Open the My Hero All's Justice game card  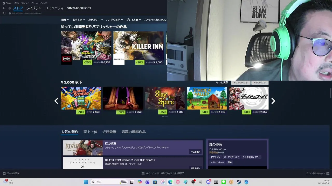coord(86,45)
